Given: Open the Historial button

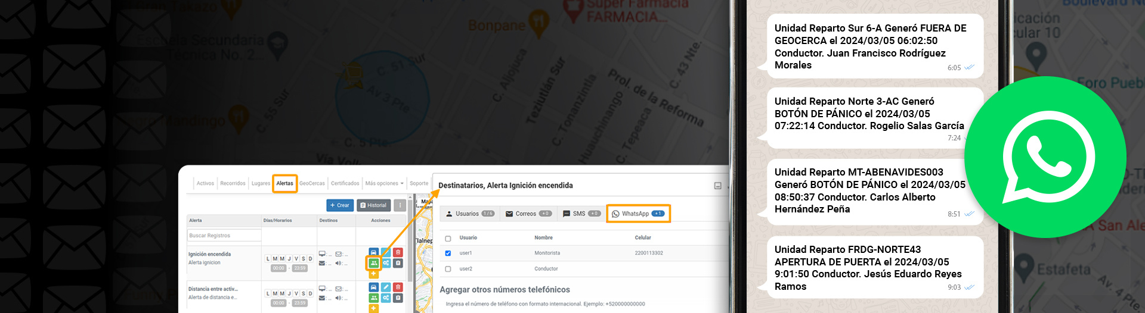Looking at the screenshot, I should 374,205.
